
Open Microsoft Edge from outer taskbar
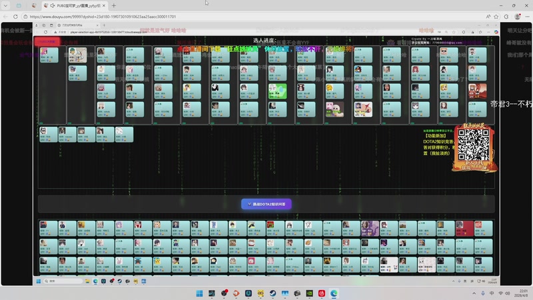pos(334,293)
